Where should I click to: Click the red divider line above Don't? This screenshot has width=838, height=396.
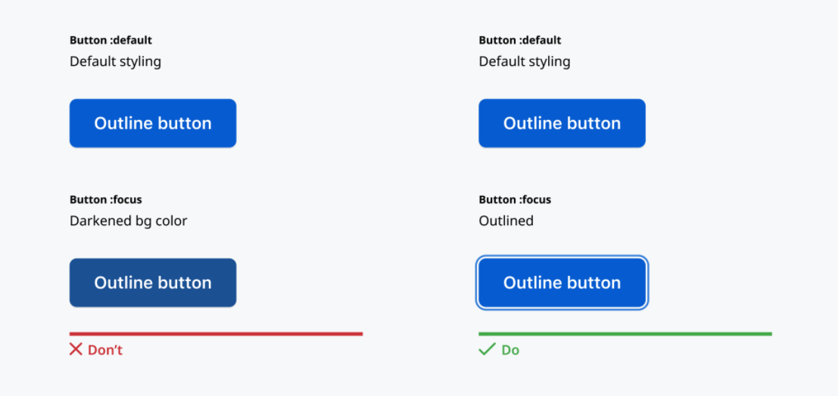[216, 334]
